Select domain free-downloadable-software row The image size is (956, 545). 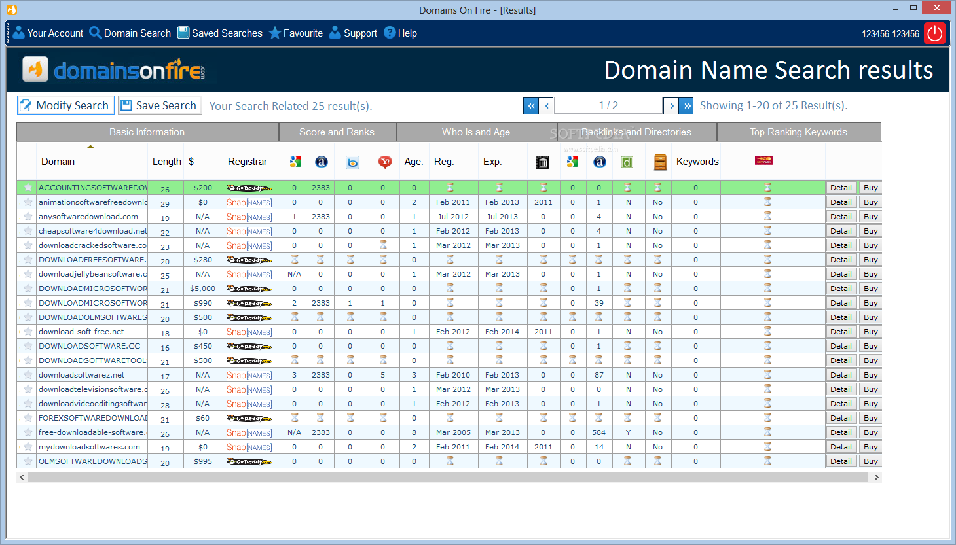92,432
